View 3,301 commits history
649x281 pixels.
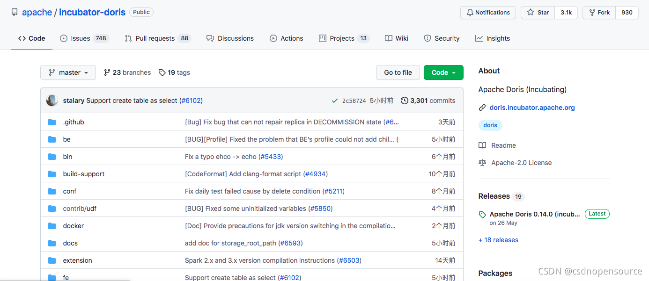428,101
